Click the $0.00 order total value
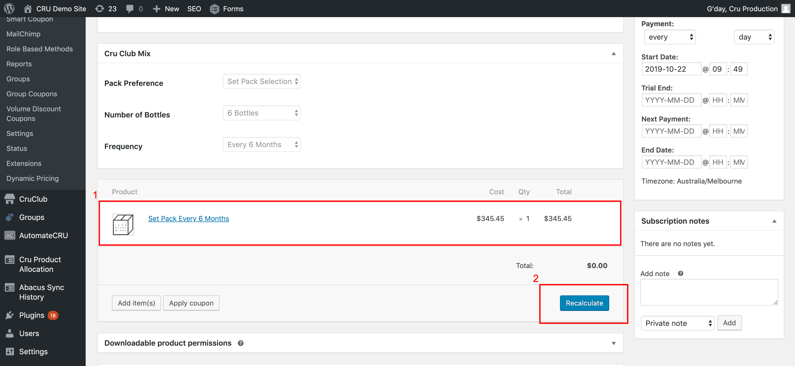Viewport: 795px width, 366px height. pos(597,265)
